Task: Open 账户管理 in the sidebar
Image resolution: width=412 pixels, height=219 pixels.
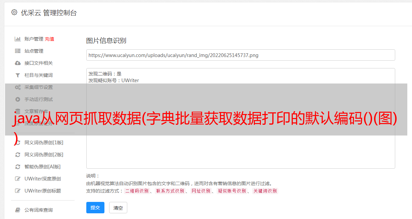Action: [x=34, y=39]
